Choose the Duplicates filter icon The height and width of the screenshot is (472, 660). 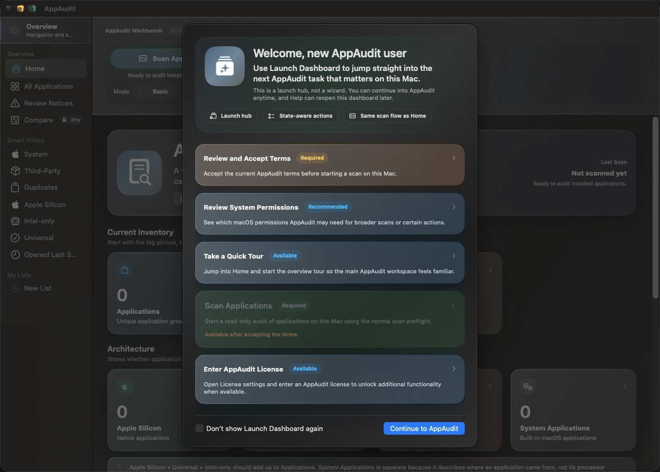[x=15, y=188]
